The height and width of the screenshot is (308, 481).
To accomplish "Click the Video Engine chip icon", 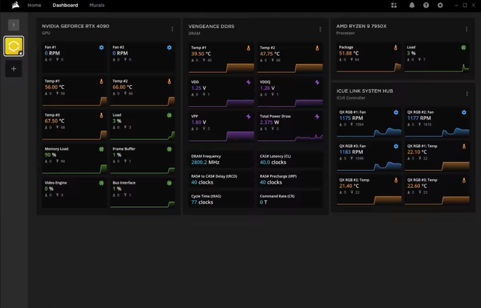I will 101,183.
